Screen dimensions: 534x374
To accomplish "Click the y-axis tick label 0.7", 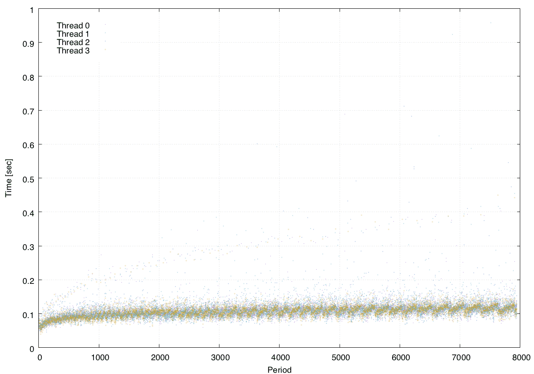I will pyautogui.click(x=29, y=111).
